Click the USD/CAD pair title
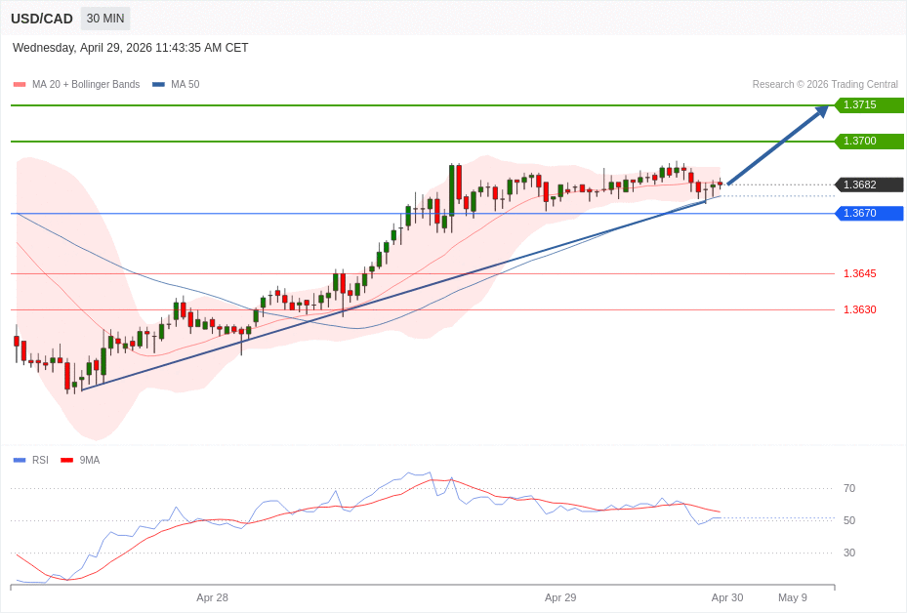907x614 pixels. coord(42,19)
